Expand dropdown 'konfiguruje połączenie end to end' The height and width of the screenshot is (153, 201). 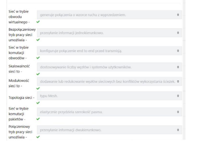109,51
